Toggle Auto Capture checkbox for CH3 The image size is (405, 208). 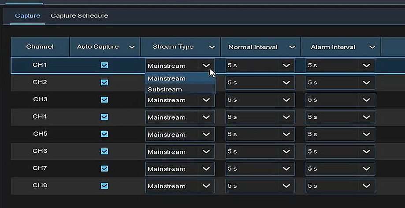click(x=104, y=100)
